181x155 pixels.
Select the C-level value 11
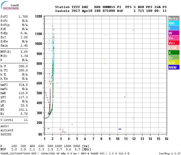click(x=26, y=120)
